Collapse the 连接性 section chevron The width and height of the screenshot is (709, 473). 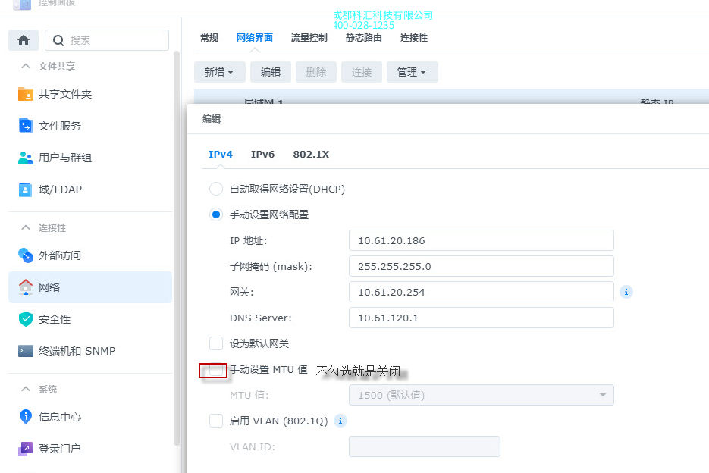(x=26, y=228)
